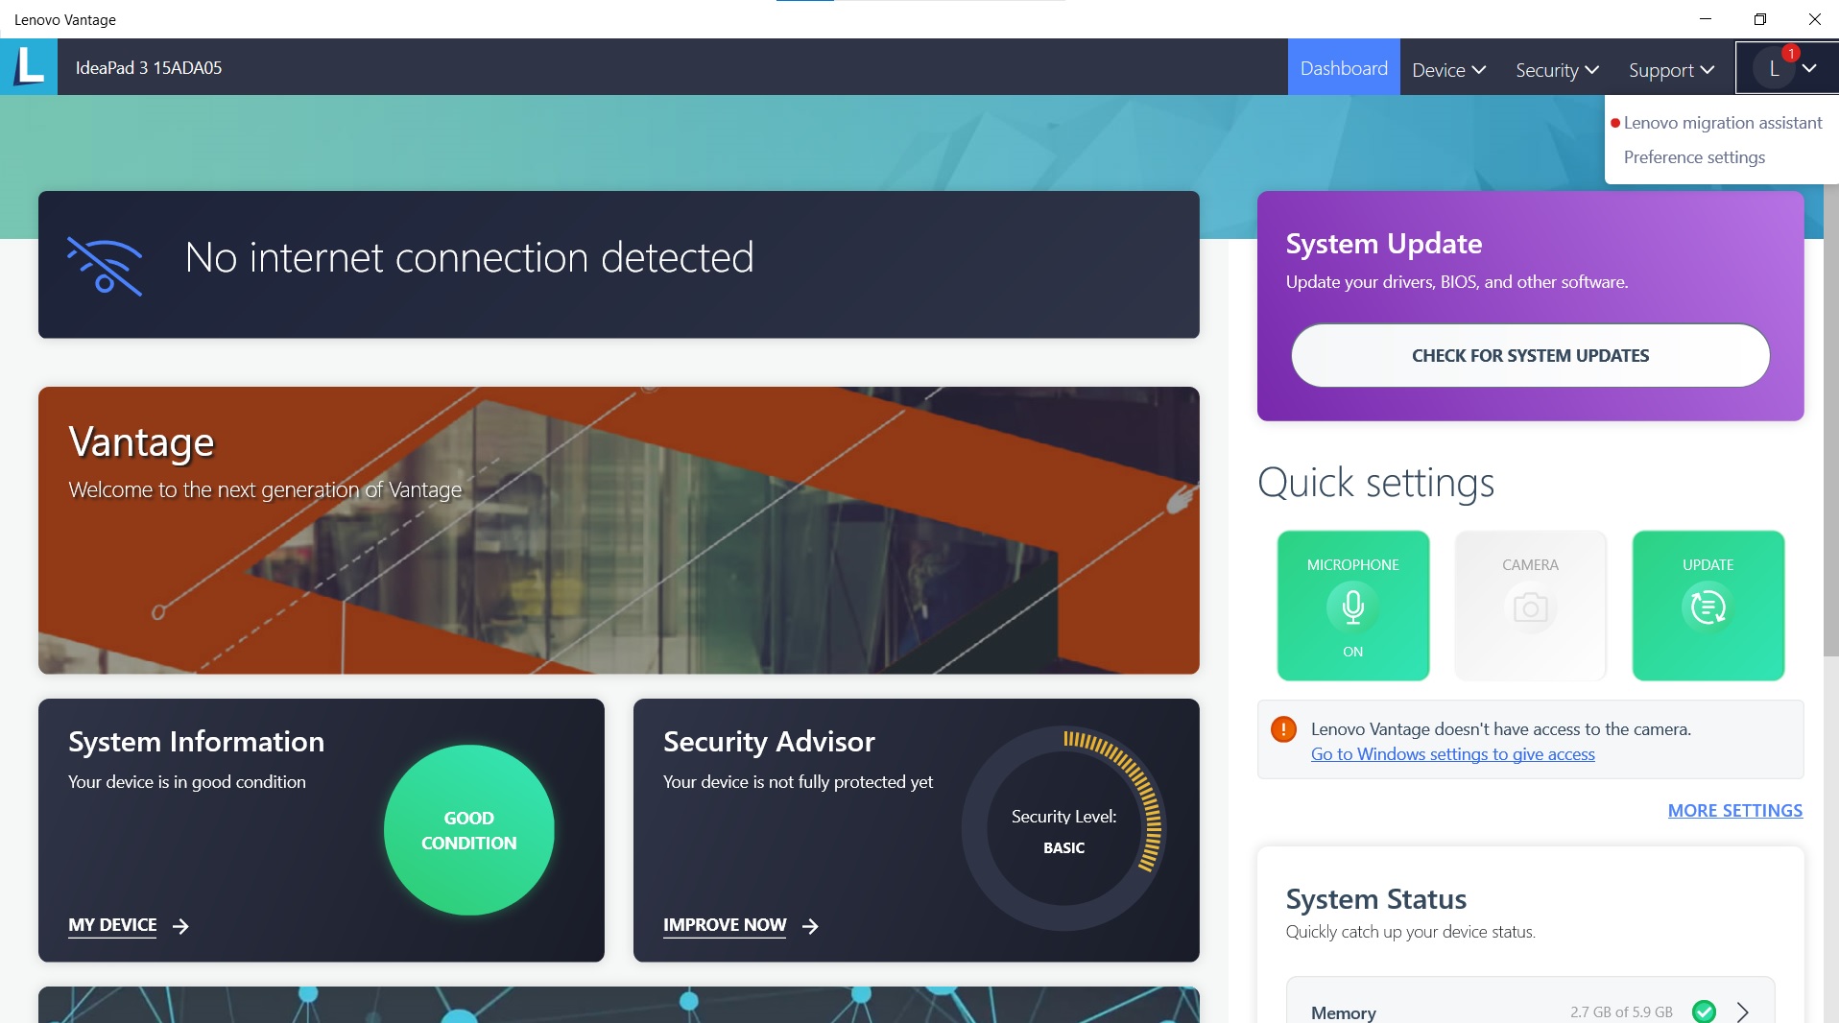Viewport: 1839px width, 1023px height.
Task: Click the microphone icon in Quick settings
Action: tap(1352, 607)
